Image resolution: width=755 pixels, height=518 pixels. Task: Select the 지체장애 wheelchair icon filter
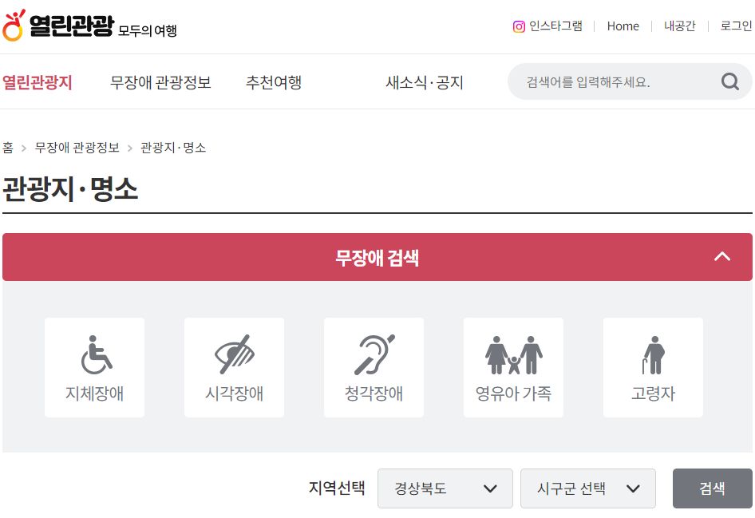tap(94, 367)
